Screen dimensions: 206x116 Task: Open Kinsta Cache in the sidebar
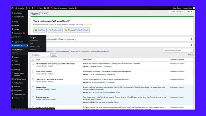[x=19, y=17]
